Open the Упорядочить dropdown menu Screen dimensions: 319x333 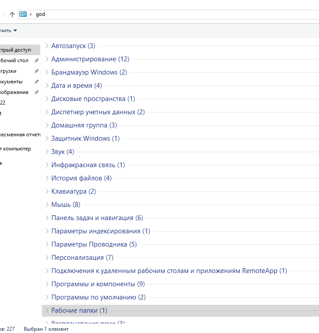[9, 30]
